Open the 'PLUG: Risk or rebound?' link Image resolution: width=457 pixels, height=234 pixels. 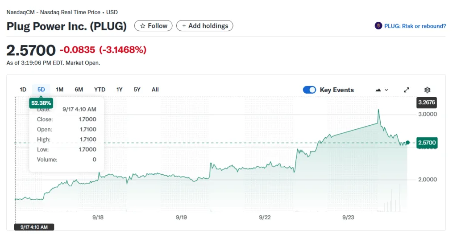[x=415, y=26]
